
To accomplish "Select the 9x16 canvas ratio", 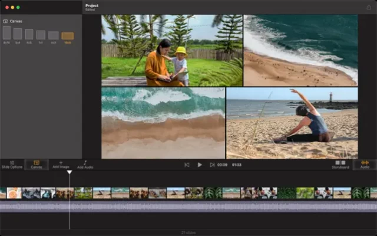I will 6,33.
